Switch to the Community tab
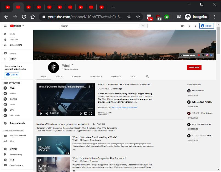The height and width of the screenshot is (172, 221). (x=96, y=77)
